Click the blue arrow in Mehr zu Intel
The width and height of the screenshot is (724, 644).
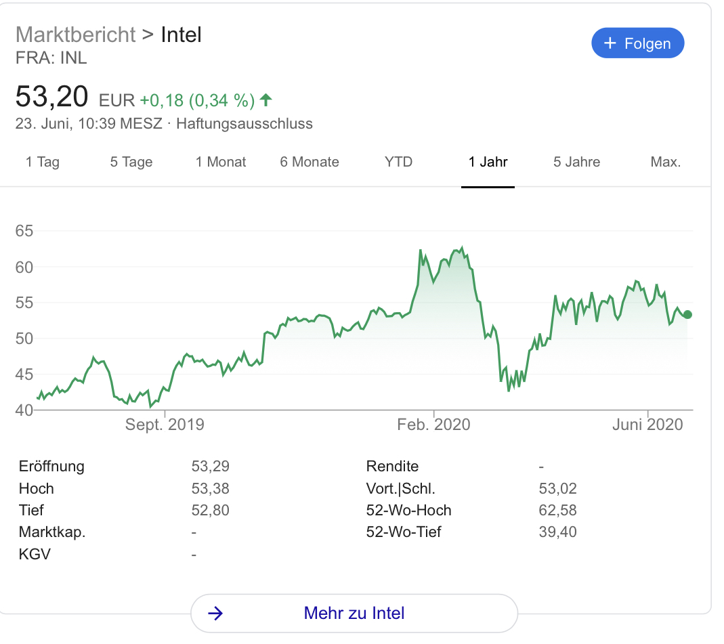[215, 614]
